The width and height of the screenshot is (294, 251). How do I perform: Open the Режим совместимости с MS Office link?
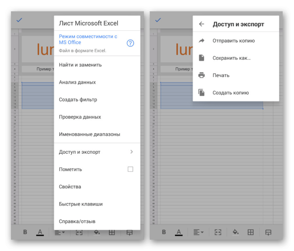pyautogui.click(x=88, y=39)
